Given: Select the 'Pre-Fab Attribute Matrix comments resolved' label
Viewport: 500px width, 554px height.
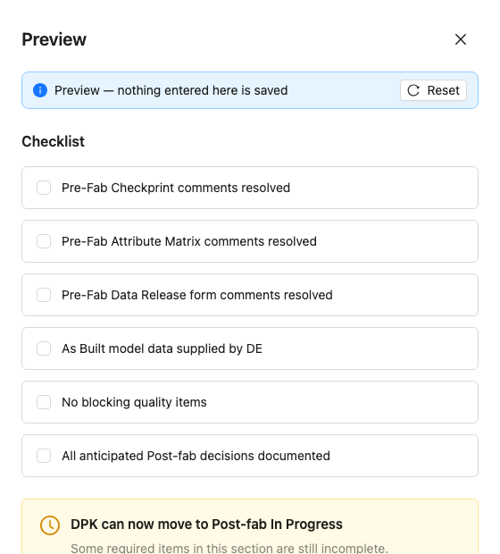Looking at the screenshot, I should 189,241.
